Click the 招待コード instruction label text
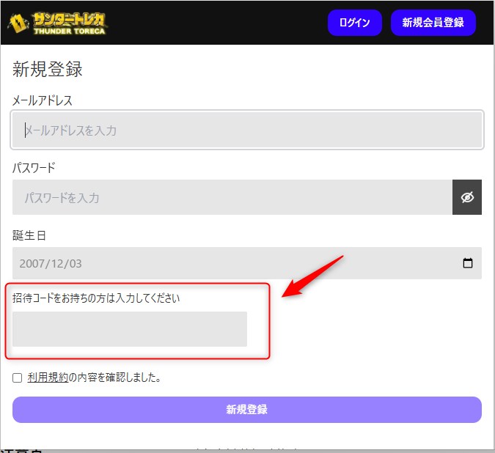Viewport: 495px width, 453px height. 96,298
